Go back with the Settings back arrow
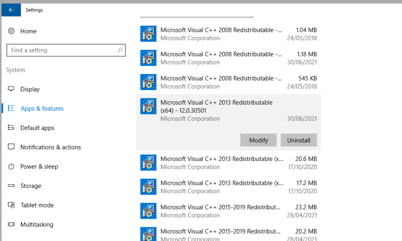 (11, 10)
